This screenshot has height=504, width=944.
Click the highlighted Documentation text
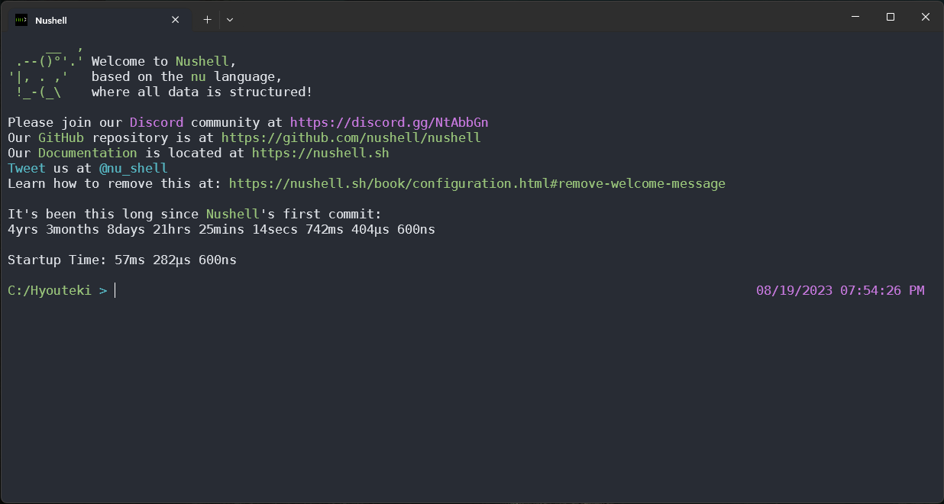[x=87, y=153]
